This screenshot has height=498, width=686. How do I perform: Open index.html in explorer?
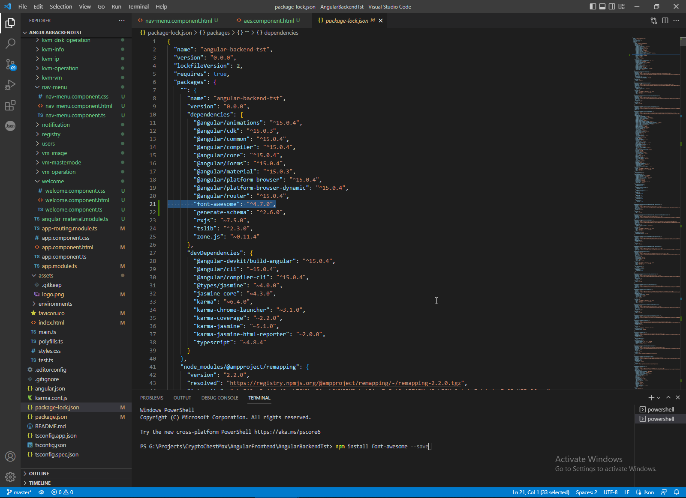click(x=76, y=322)
